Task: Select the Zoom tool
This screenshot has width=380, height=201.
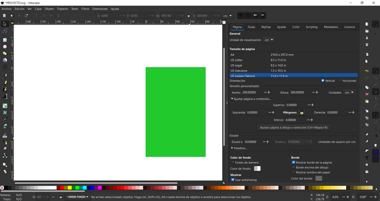Action: click(5, 165)
